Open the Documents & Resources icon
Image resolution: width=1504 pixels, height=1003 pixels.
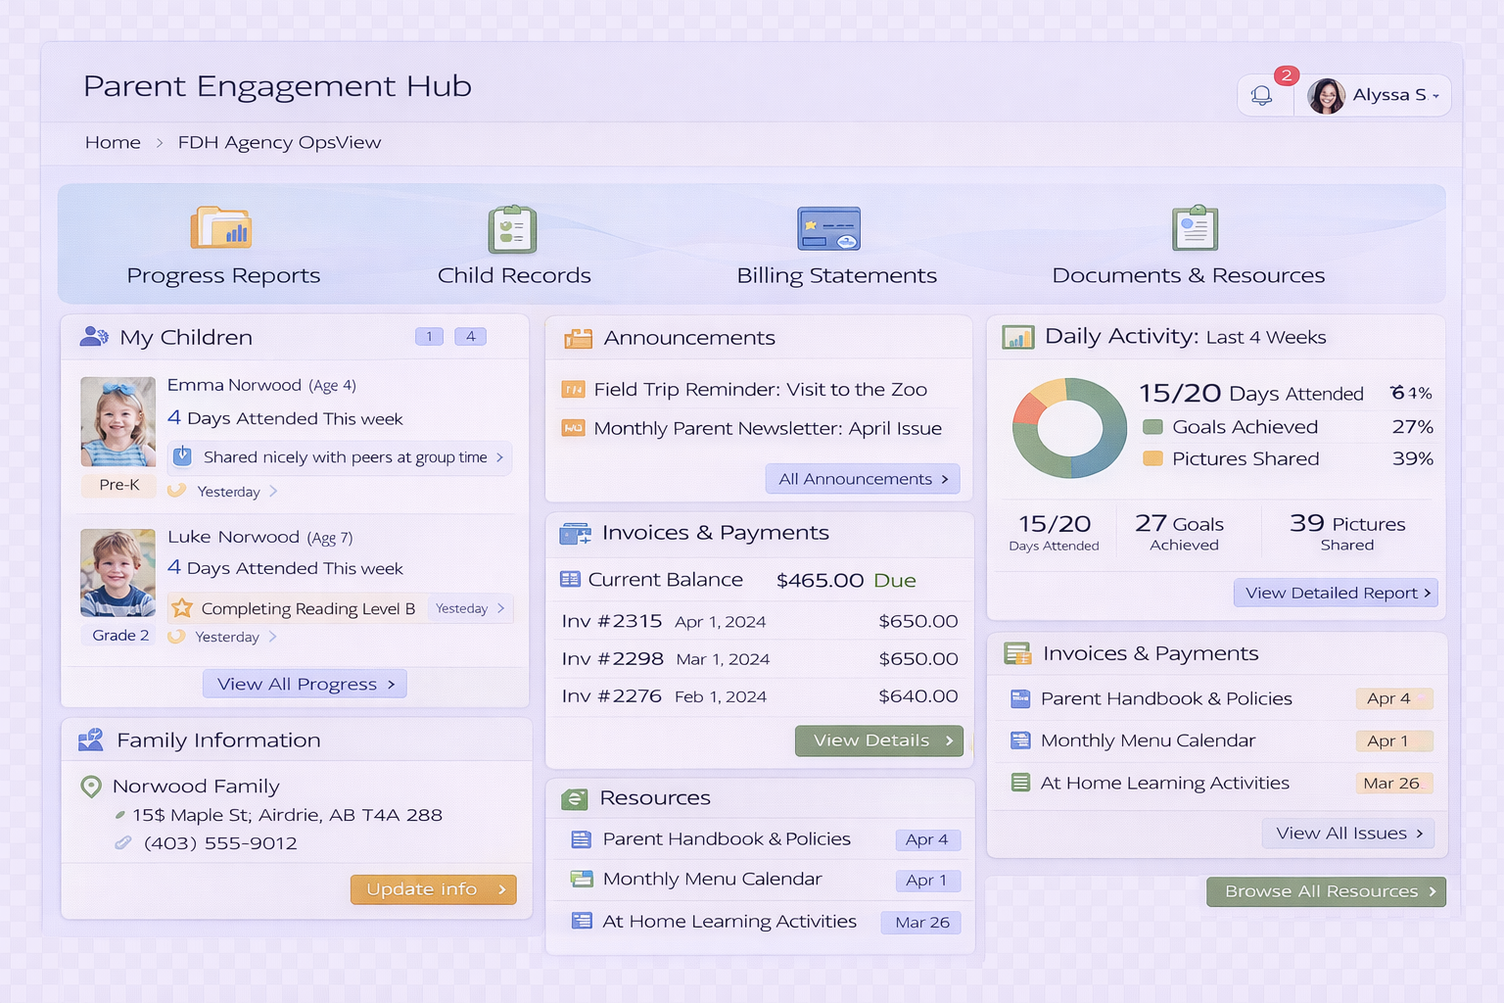(1195, 228)
